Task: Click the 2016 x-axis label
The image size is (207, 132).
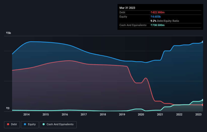Action: coord(65,114)
